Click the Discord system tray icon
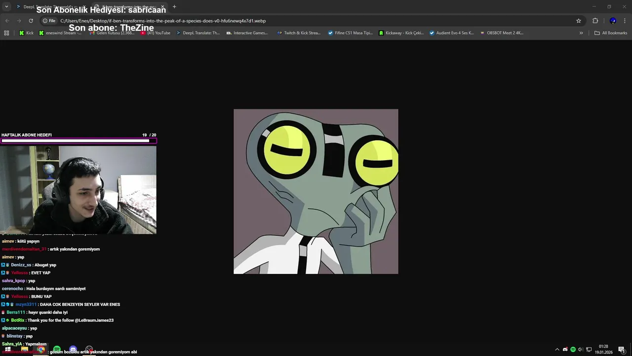The width and height of the screenshot is (632, 356). pos(565,350)
